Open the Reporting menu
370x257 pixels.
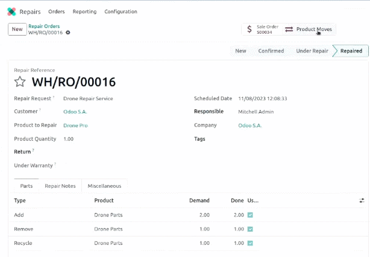coord(84,11)
